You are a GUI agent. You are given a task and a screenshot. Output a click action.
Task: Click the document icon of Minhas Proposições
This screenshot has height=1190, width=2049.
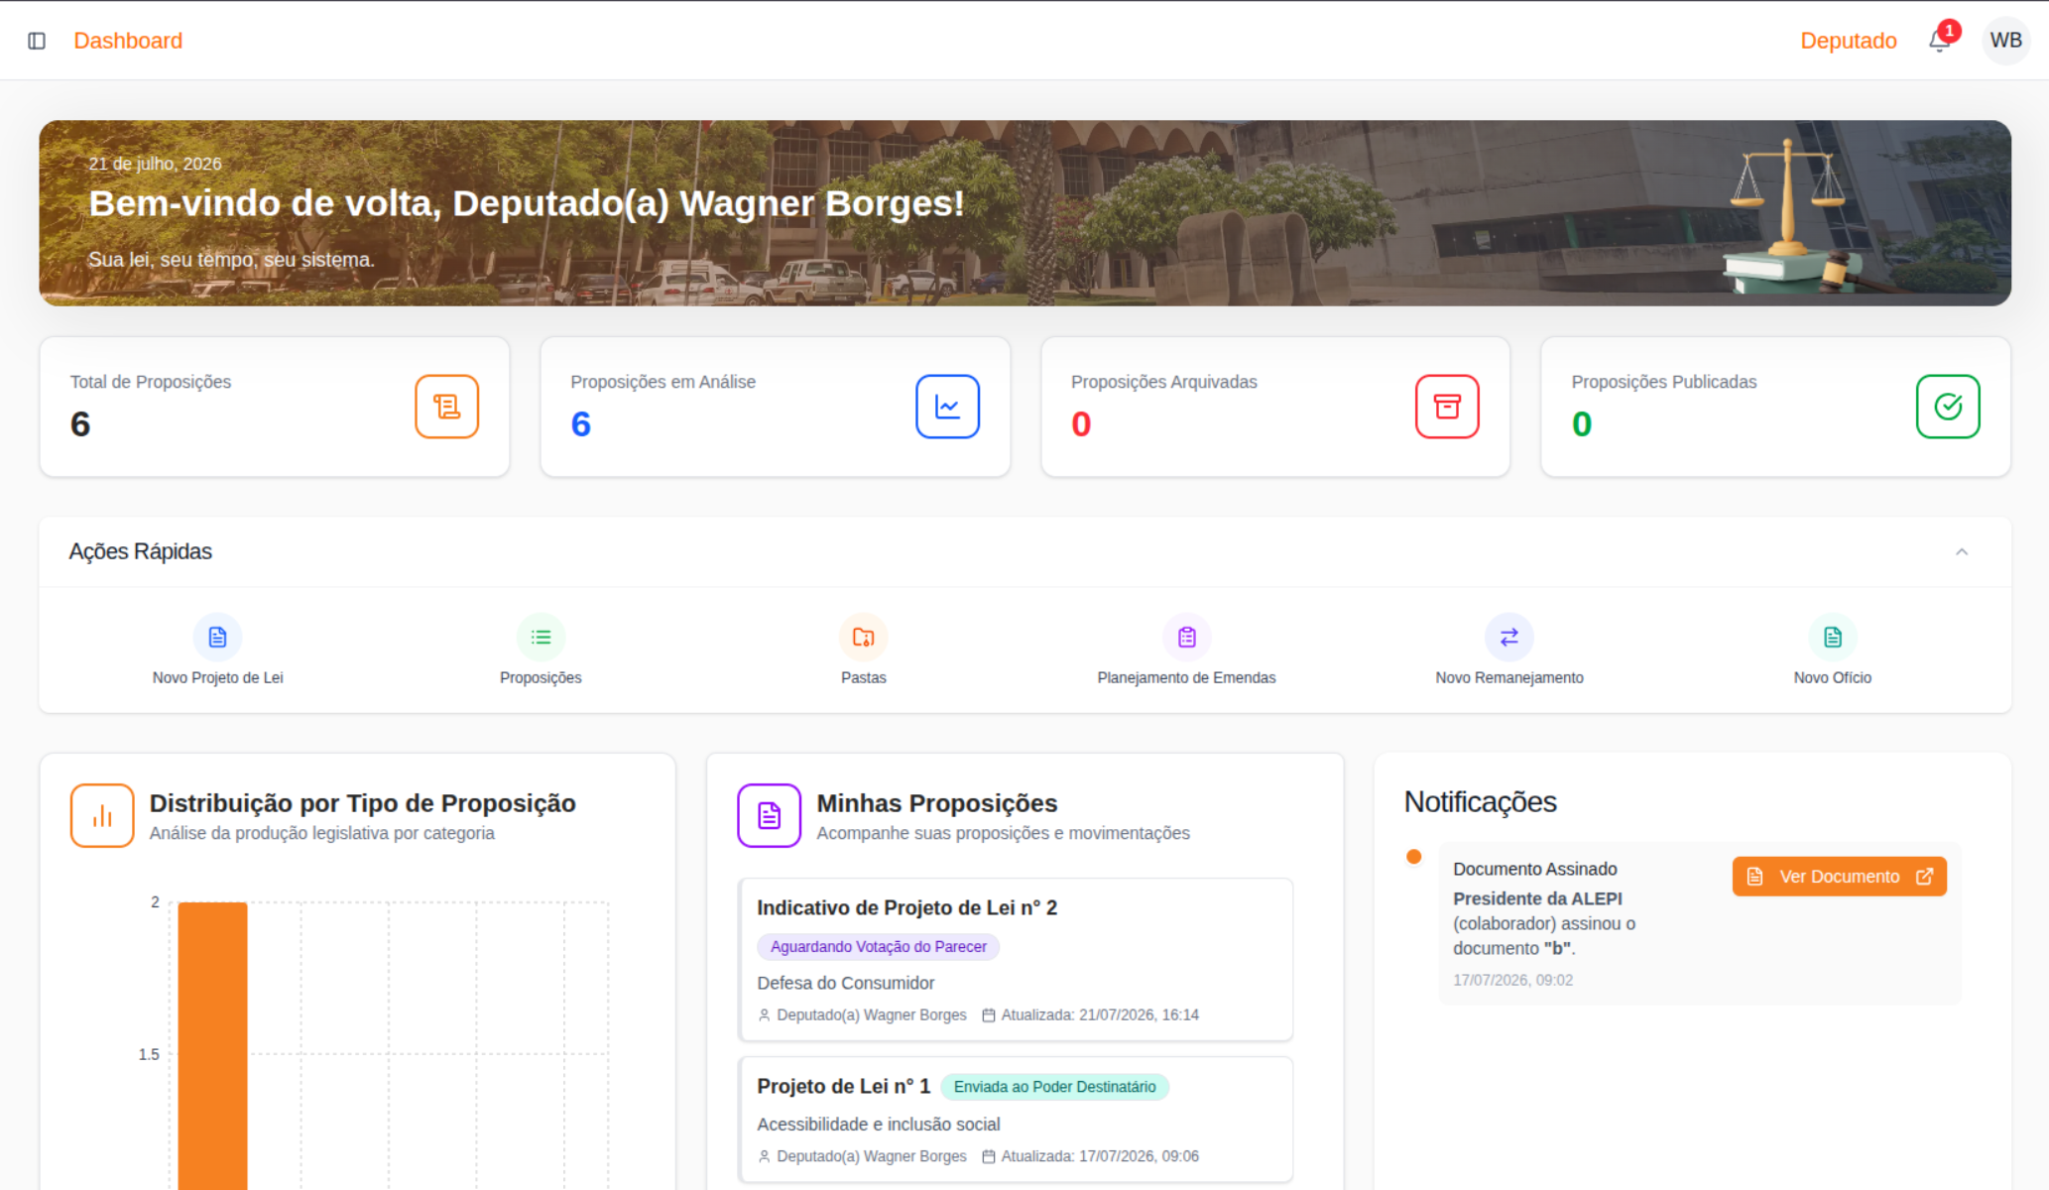[x=769, y=815]
